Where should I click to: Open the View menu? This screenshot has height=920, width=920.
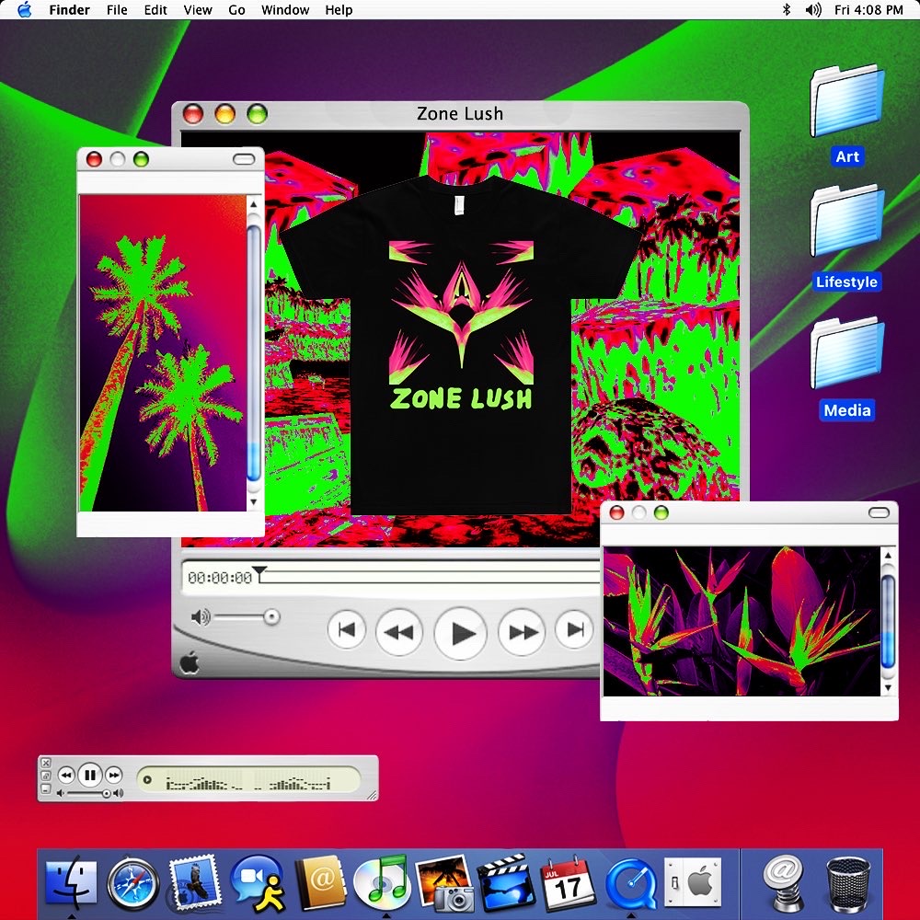point(198,10)
